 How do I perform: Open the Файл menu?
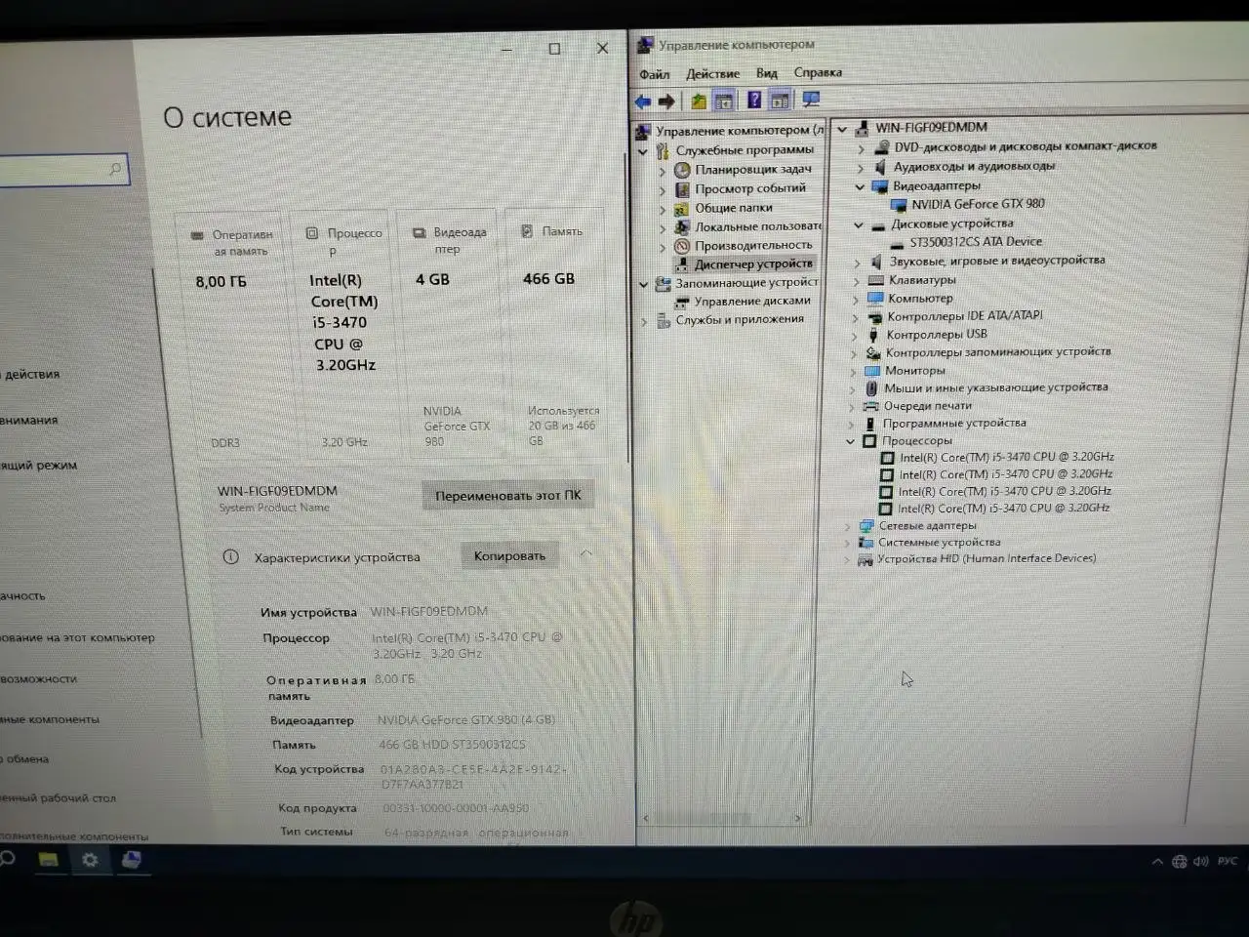pos(655,74)
